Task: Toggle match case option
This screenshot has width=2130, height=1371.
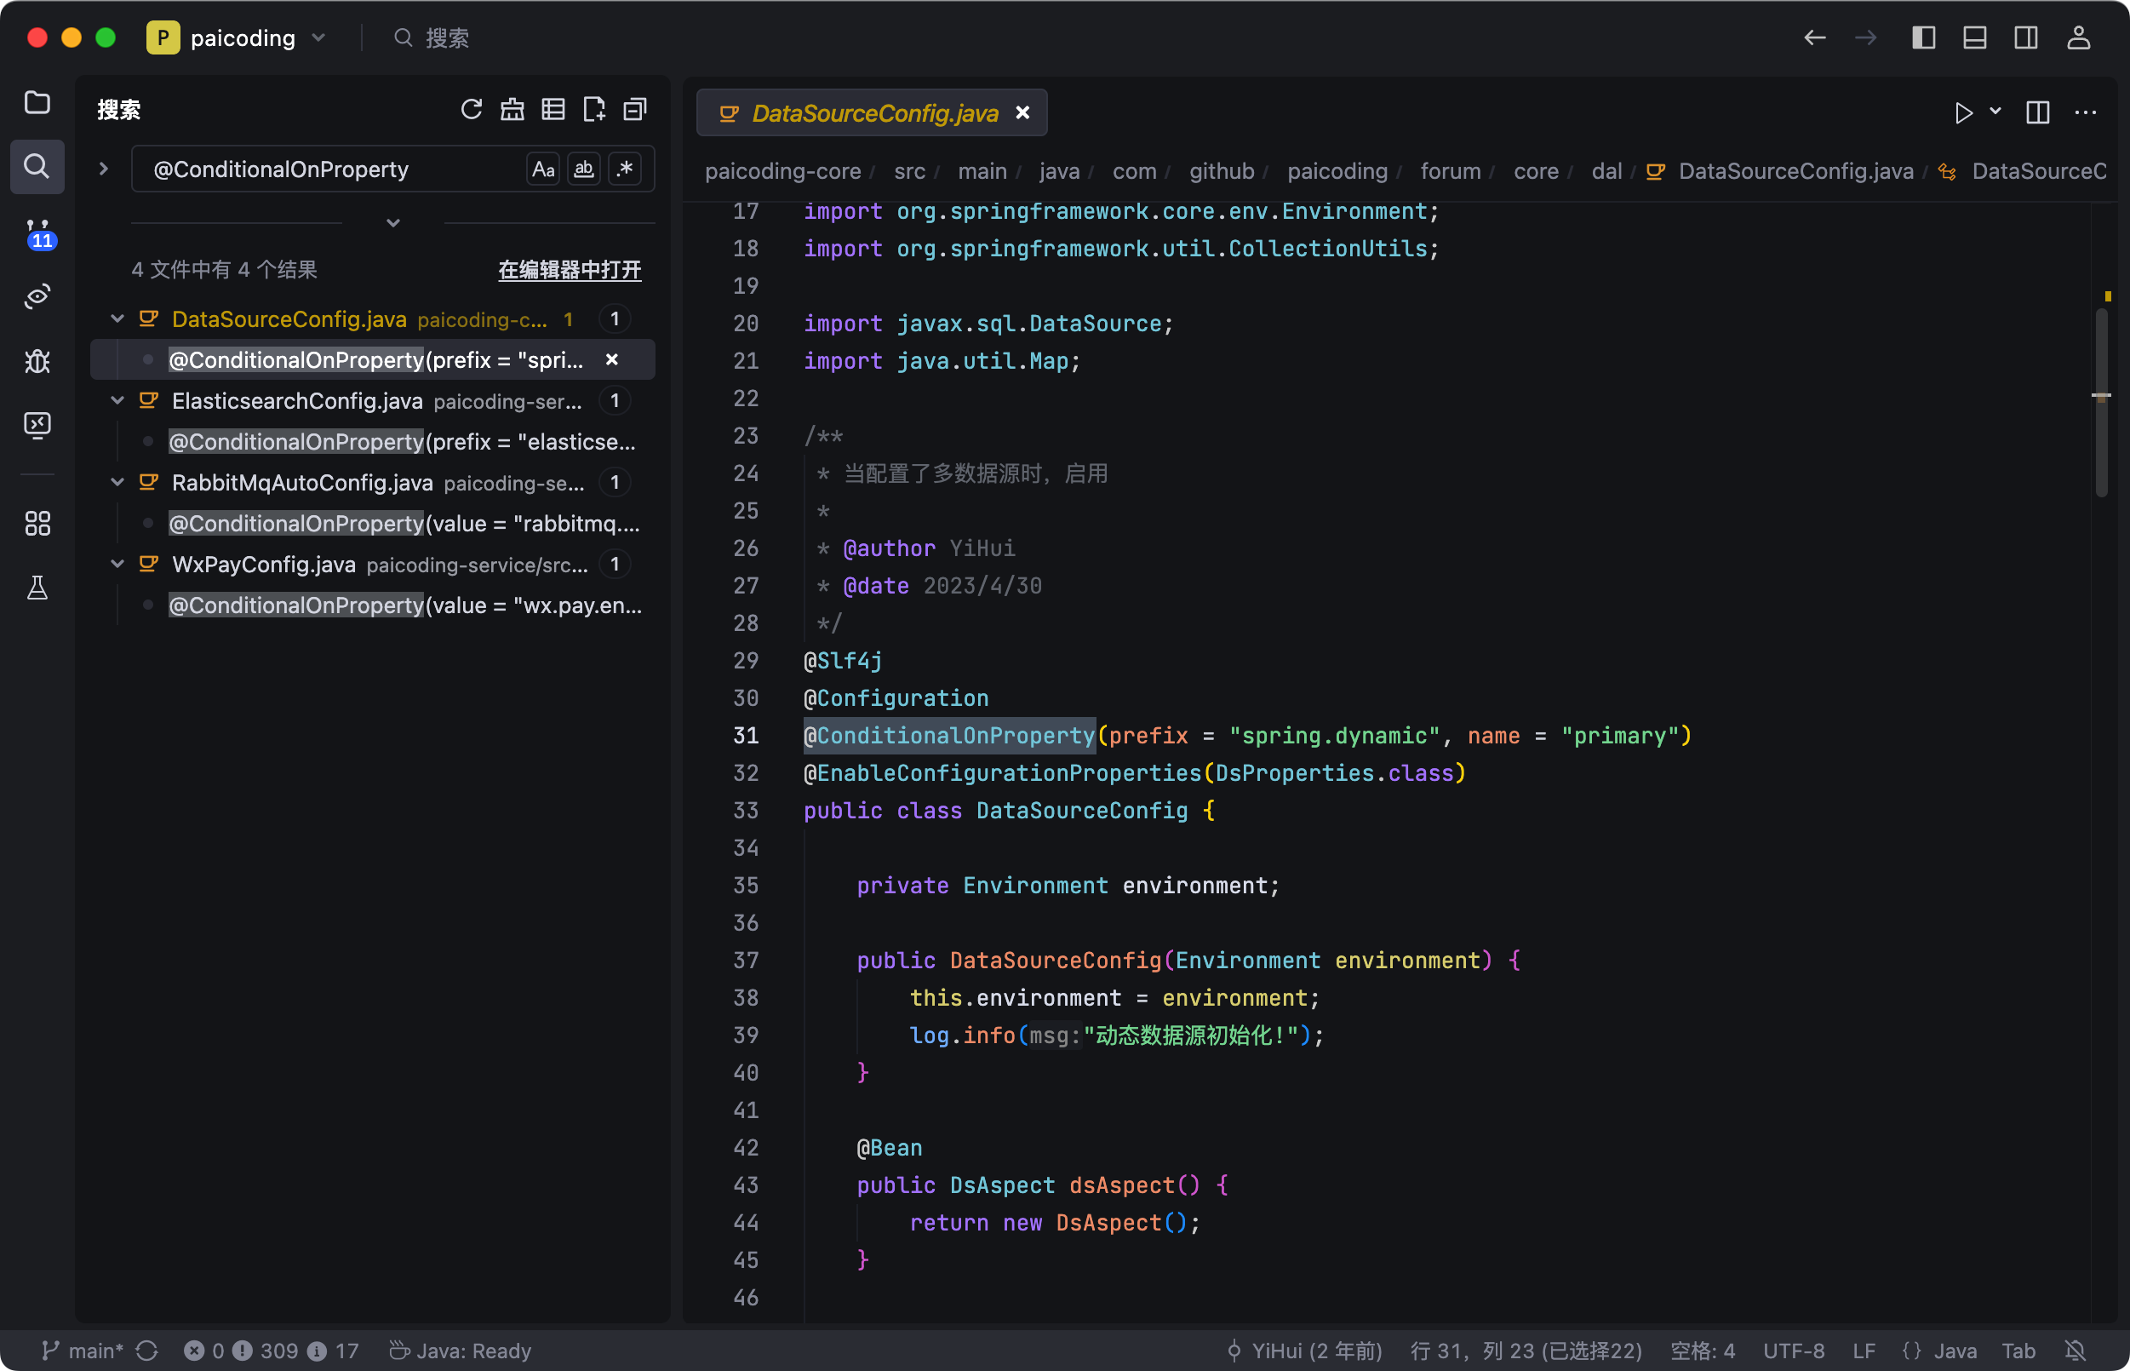Action: 542,169
